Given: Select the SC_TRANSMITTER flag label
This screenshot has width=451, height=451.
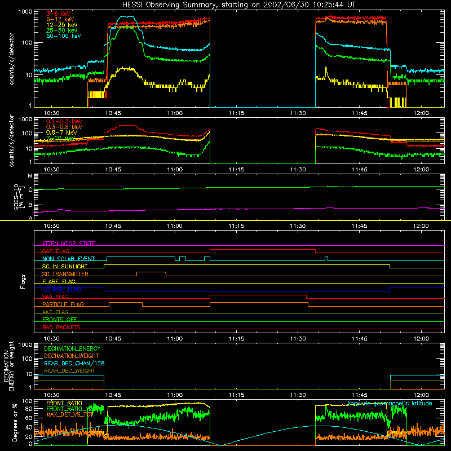Looking at the screenshot, I should click(65, 274).
